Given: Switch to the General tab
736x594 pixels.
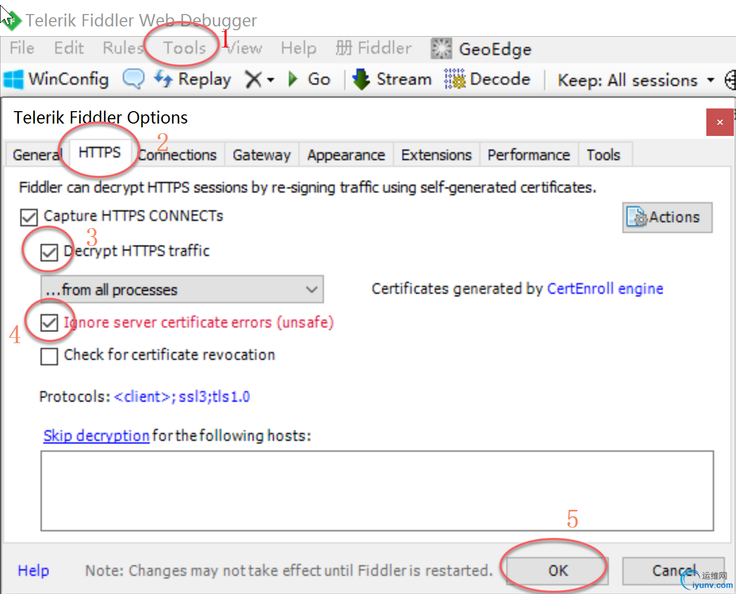Looking at the screenshot, I should 37,155.
